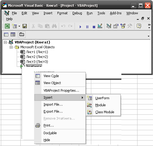
Task: Open Properties Window toolbar icon
Action: [x=116, y=26]
